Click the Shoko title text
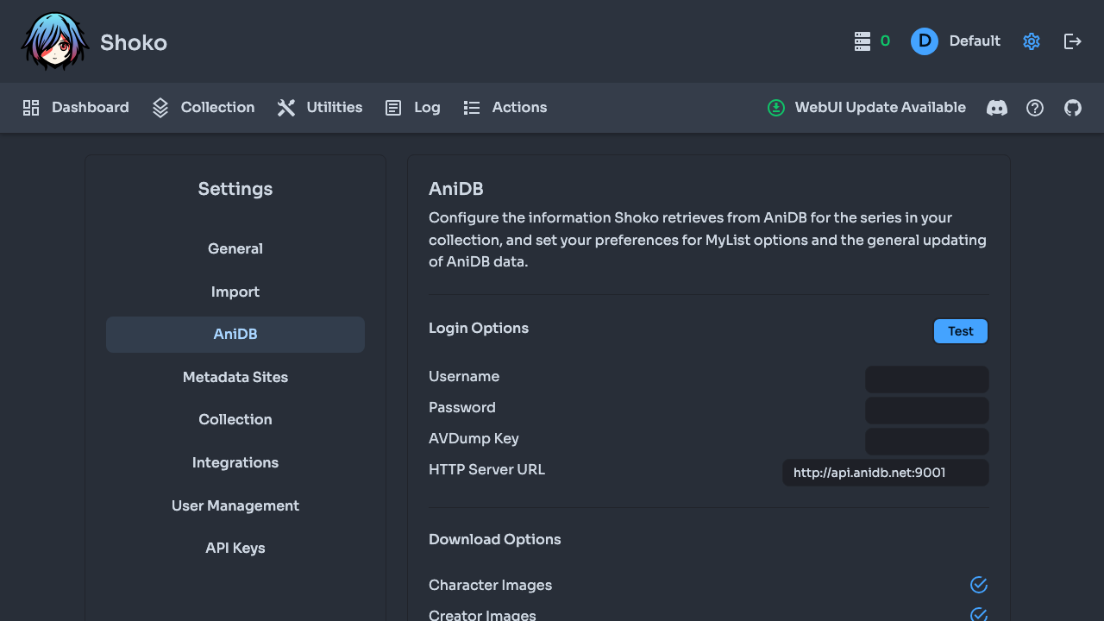The height and width of the screenshot is (621, 1104). tap(134, 42)
